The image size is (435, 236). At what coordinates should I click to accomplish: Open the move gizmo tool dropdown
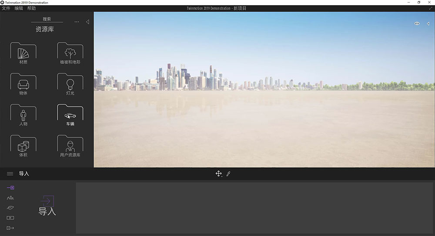coord(219,174)
